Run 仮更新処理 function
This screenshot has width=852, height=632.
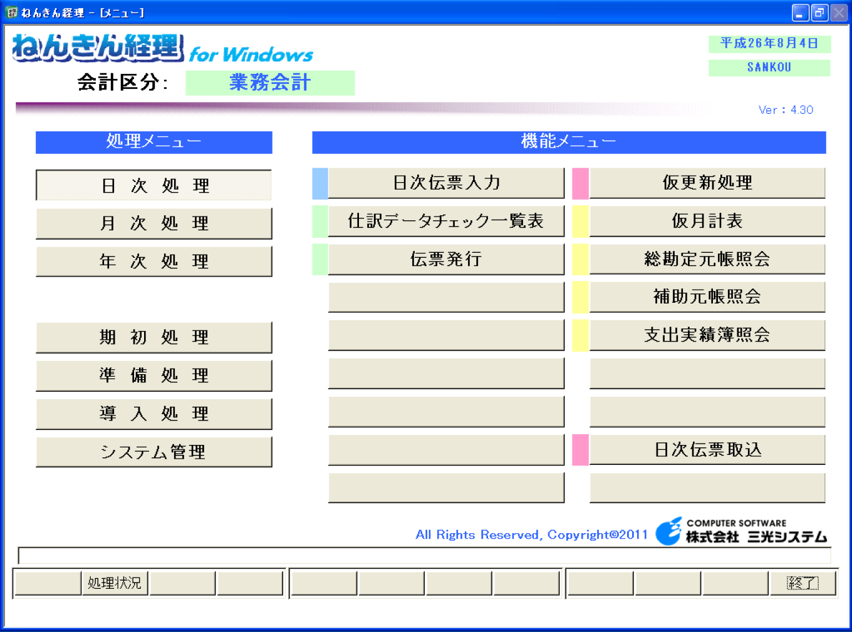coord(707,183)
